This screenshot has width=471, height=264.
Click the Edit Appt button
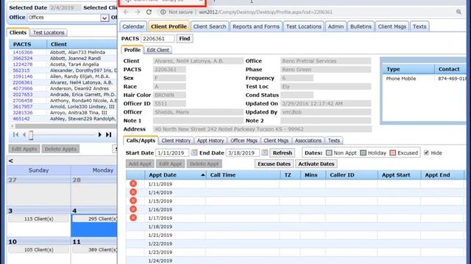[170, 164]
